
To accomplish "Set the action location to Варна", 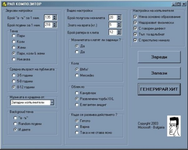I will 77,127.
